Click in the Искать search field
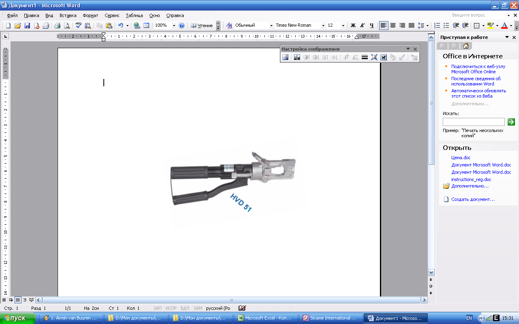Screen dimensions: 519x324 click(x=474, y=122)
